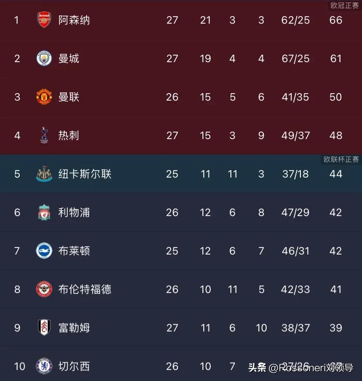Click the 欧联杯正赛 zone label
The height and width of the screenshot is (381, 362).
point(341,159)
